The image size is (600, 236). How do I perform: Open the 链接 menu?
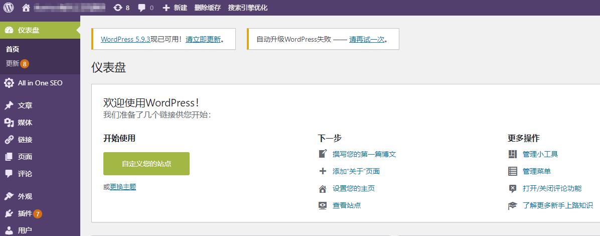pyautogui.click(x=40, y=140)
